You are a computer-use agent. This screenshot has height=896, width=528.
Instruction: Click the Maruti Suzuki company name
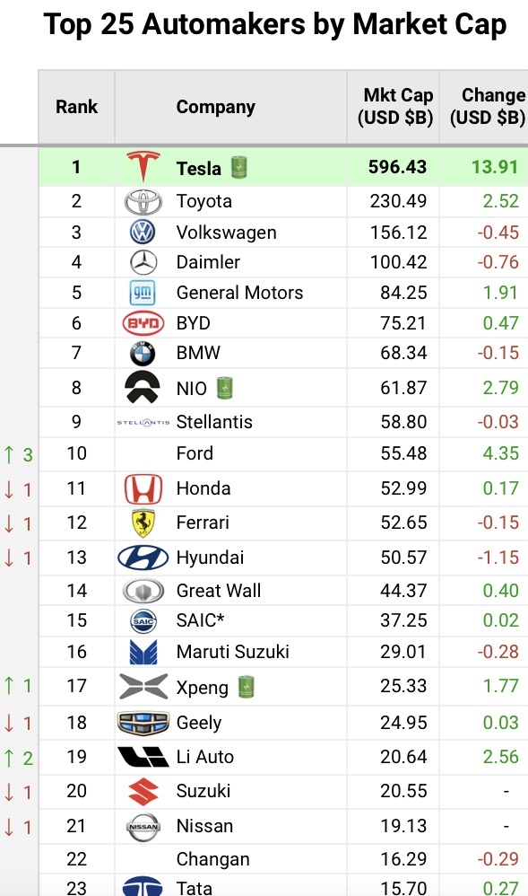tap(233, 652)
